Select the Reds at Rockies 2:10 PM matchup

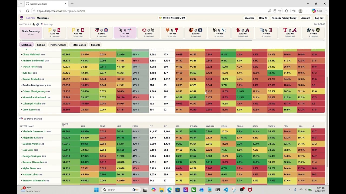click(148, 33)
